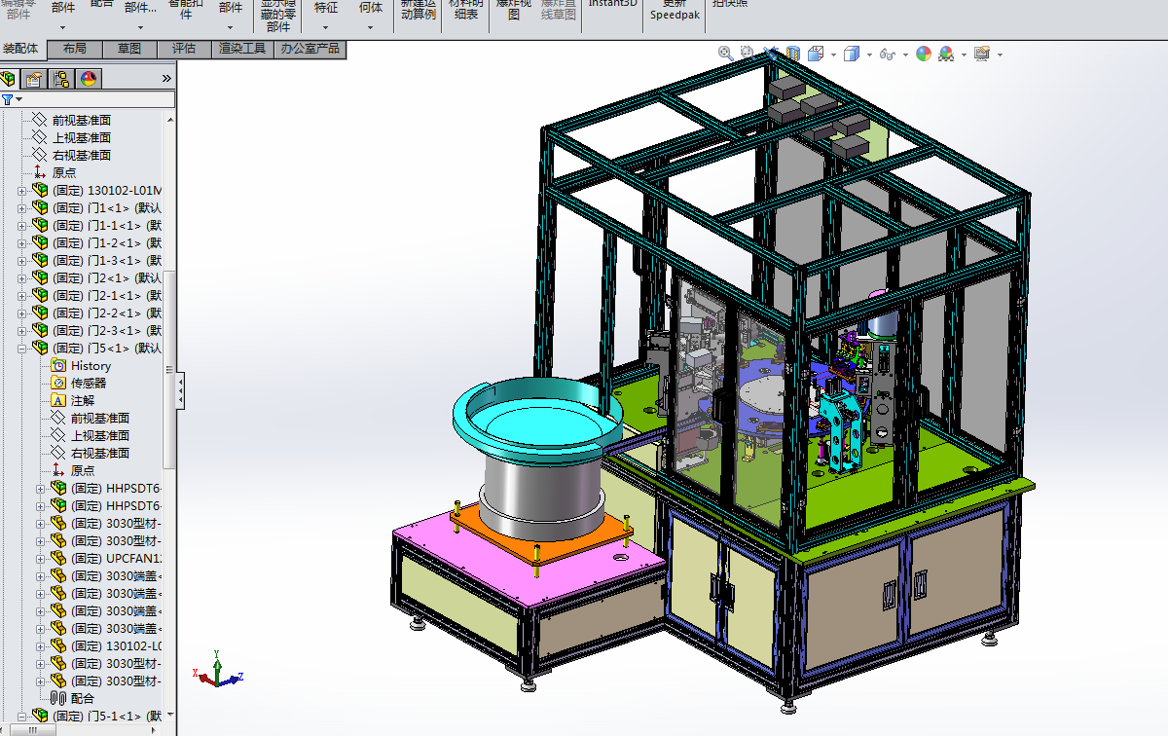Screen dimensions: 1168x736
Task: Select top-level 右视基准面 plane
Action: pos(82,155)
